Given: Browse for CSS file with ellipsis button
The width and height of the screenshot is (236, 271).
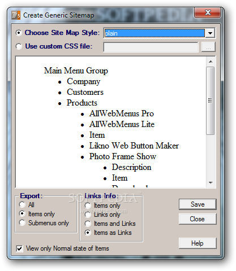Looking at the screenshot, I should tap(208, 47).
